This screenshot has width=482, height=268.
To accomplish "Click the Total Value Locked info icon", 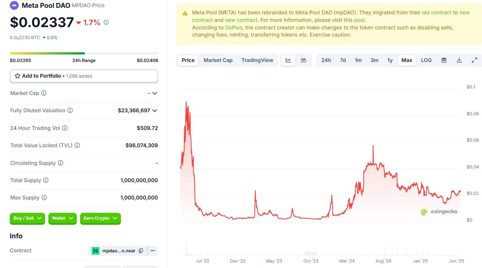I will point(77,145).
